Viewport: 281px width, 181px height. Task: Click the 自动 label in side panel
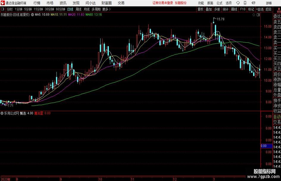coord(277,117)
